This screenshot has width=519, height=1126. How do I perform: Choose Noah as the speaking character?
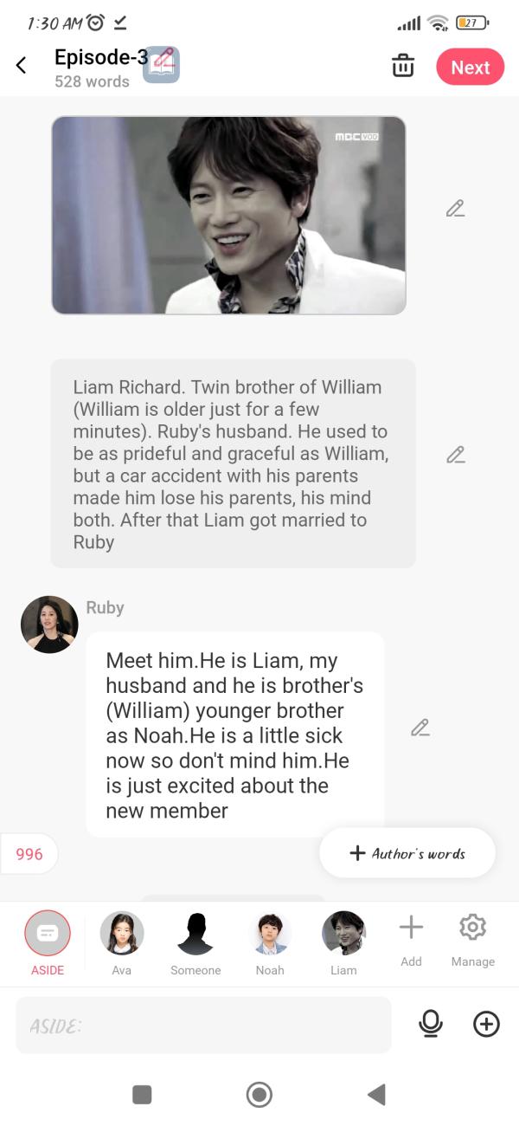270,943
